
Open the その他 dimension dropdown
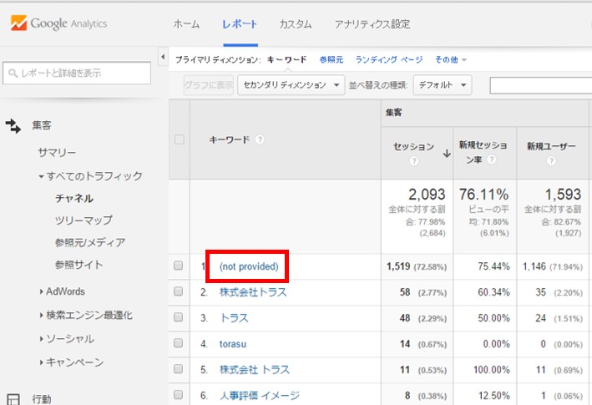451,59
